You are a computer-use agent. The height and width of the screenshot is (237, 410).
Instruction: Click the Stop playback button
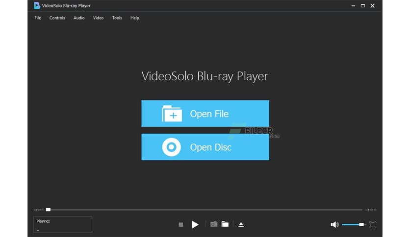(x=180, y=224)
